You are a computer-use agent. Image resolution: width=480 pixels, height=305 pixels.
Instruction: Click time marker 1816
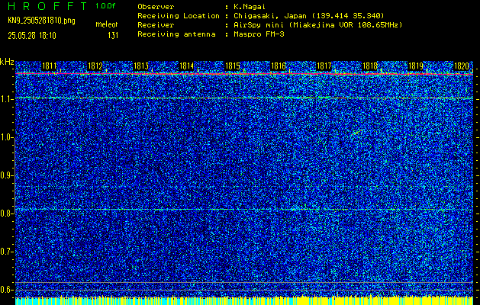click(279, 66)
